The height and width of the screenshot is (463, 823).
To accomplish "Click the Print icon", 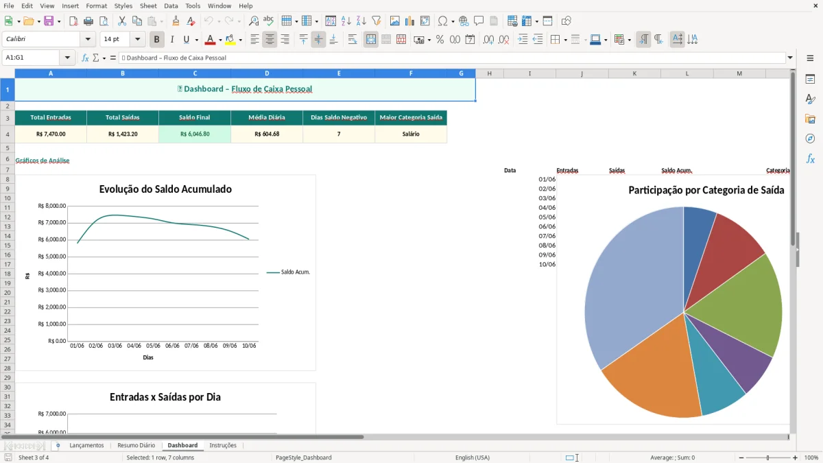I will pos(88,21).
